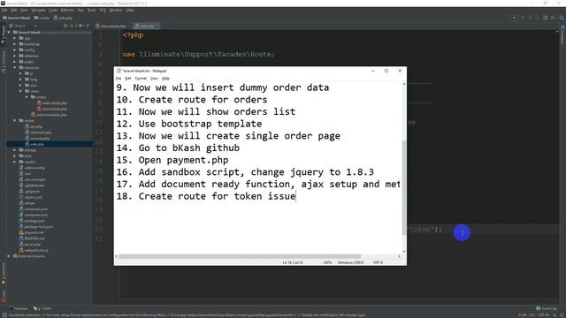Image resolution: width=566 pixels, height=318 pixels.
Task: Select phpunit.xml file icon in tree
Action: point(21,232)
